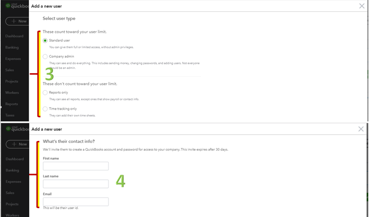Open Reports in the upper sidebar
Screen dimensions: 369x217
click(x=12, y=104)
